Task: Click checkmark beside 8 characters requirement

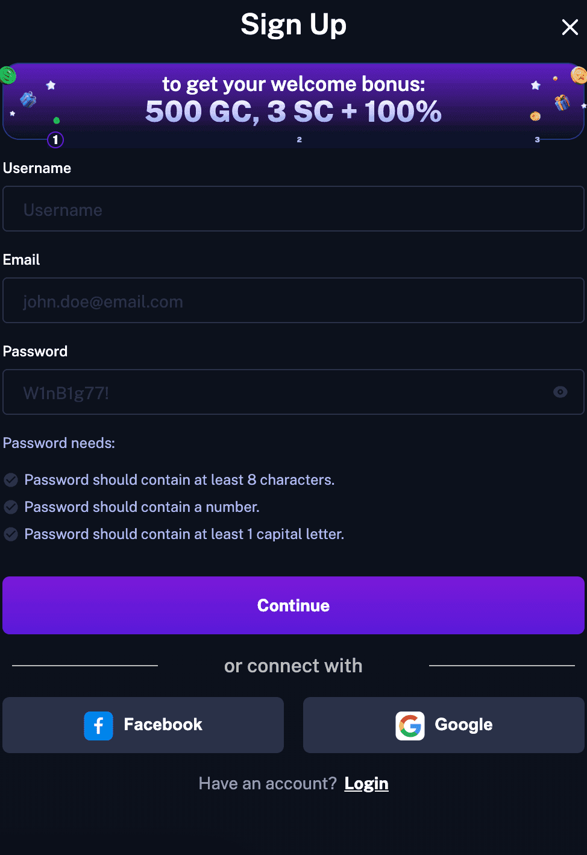Action: point(11,480)
